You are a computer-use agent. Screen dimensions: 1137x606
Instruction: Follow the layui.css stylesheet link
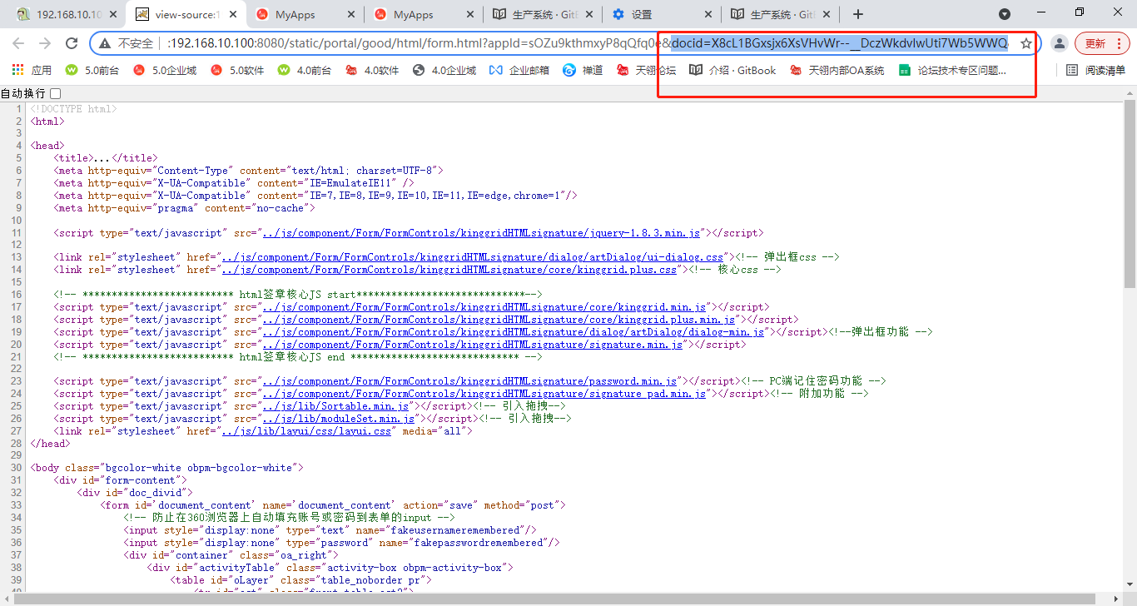click(x=306, y=431)
